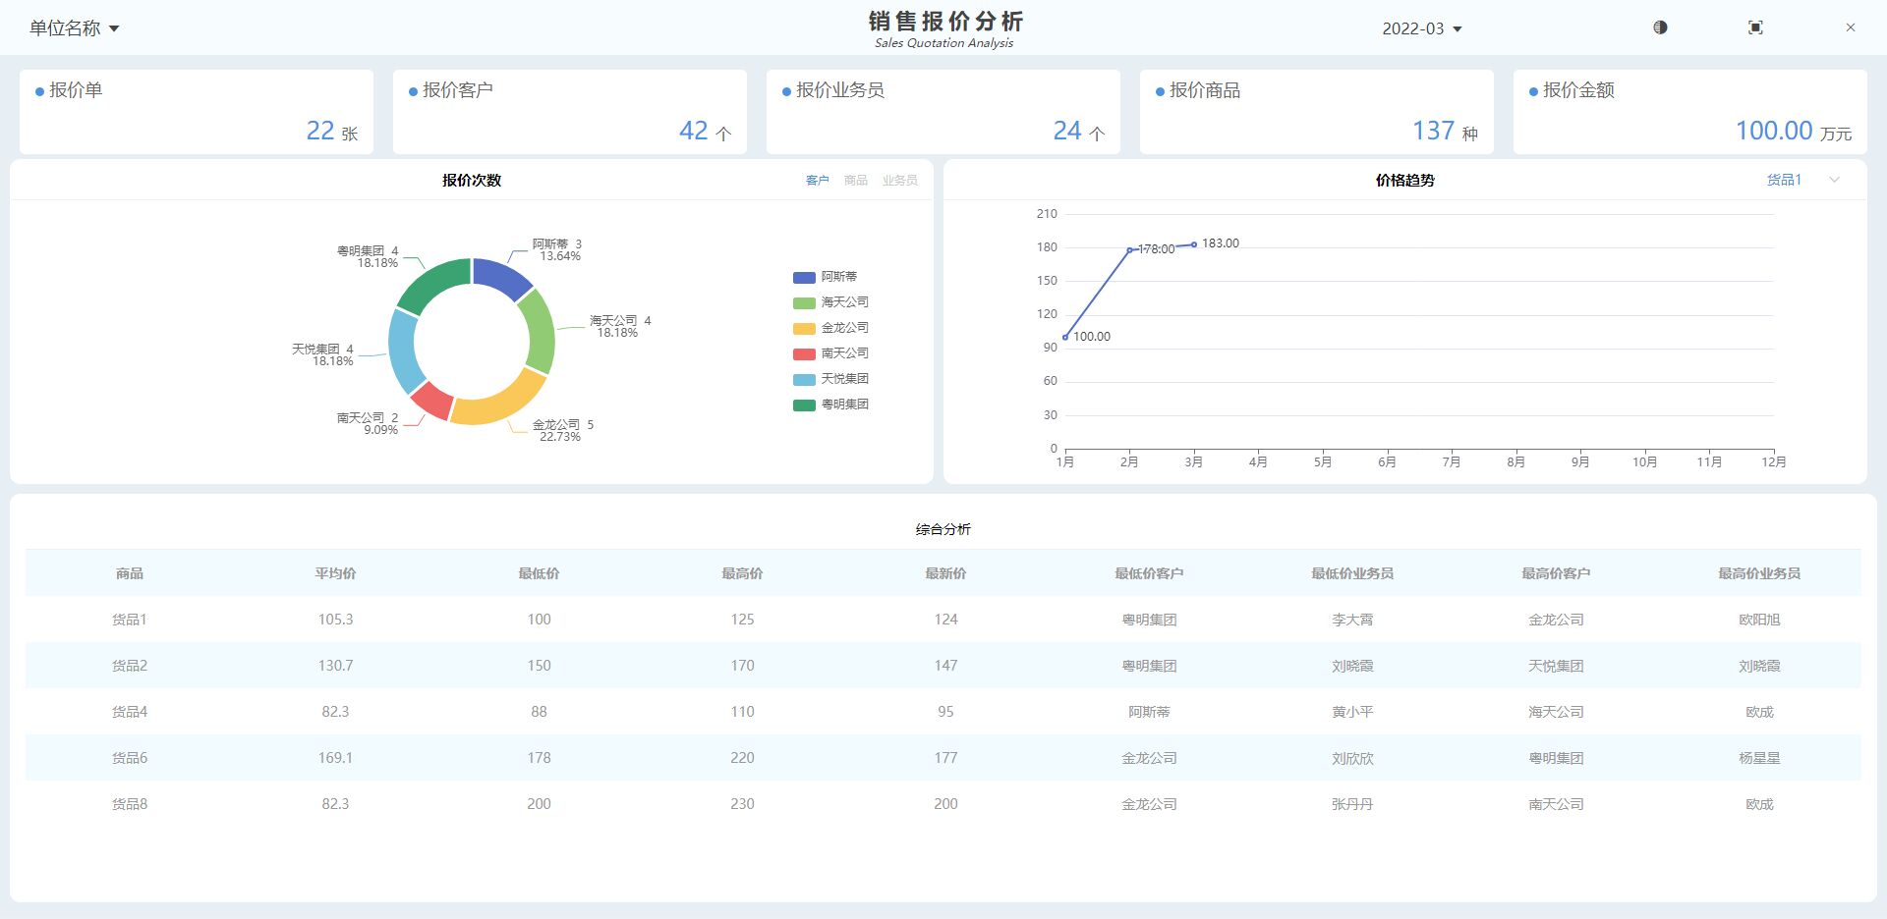Viewport: 1887px width, 919px height.
Task: Close the sales quotation analysis dashboard
Action: (1851, 27)
